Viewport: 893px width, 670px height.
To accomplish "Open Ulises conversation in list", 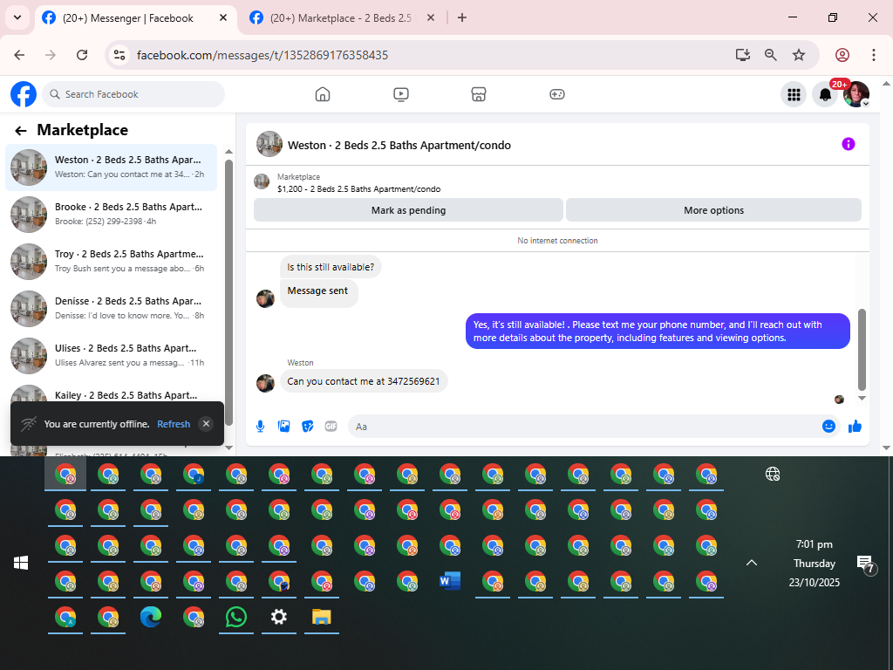I will click(111, 356).
